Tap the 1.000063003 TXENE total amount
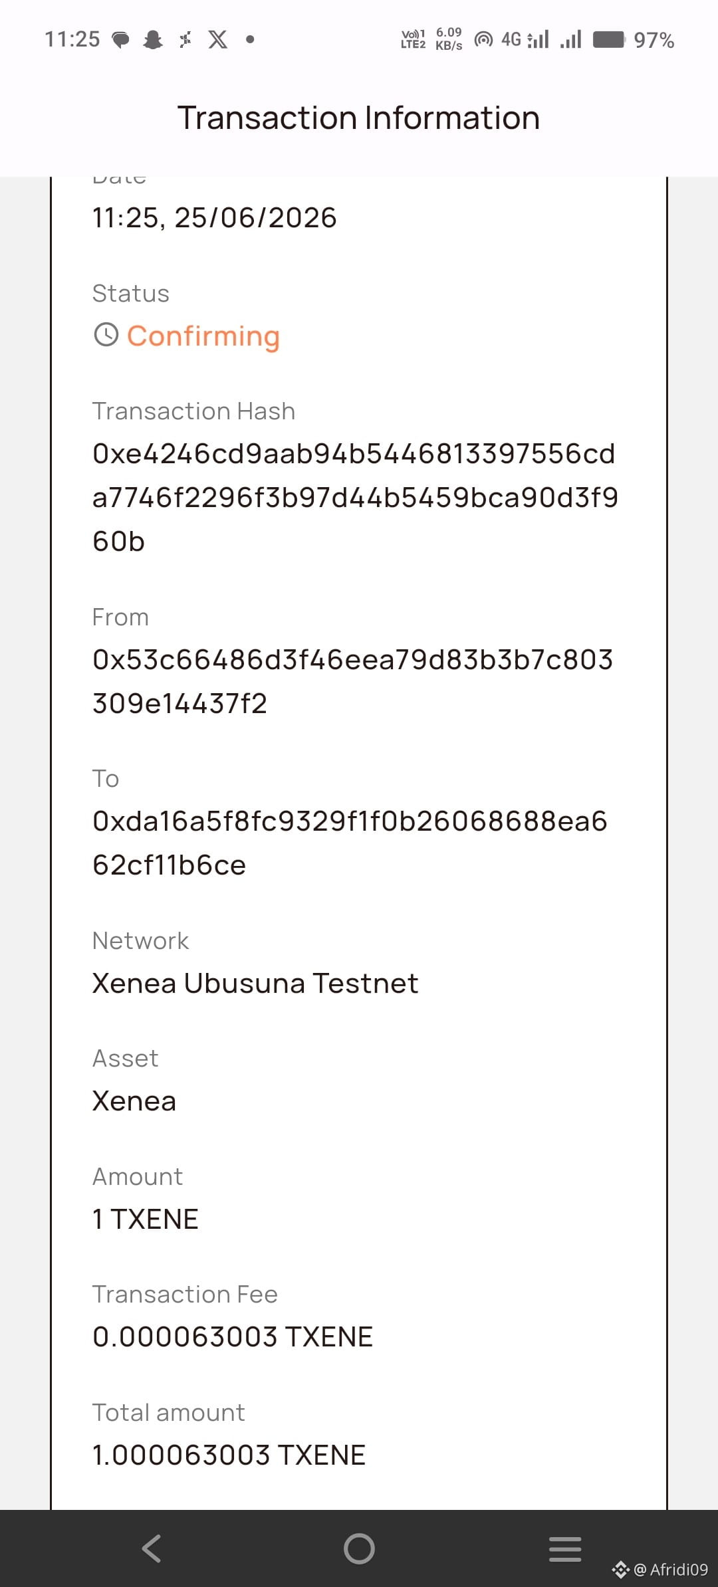 pos(229,1455)
